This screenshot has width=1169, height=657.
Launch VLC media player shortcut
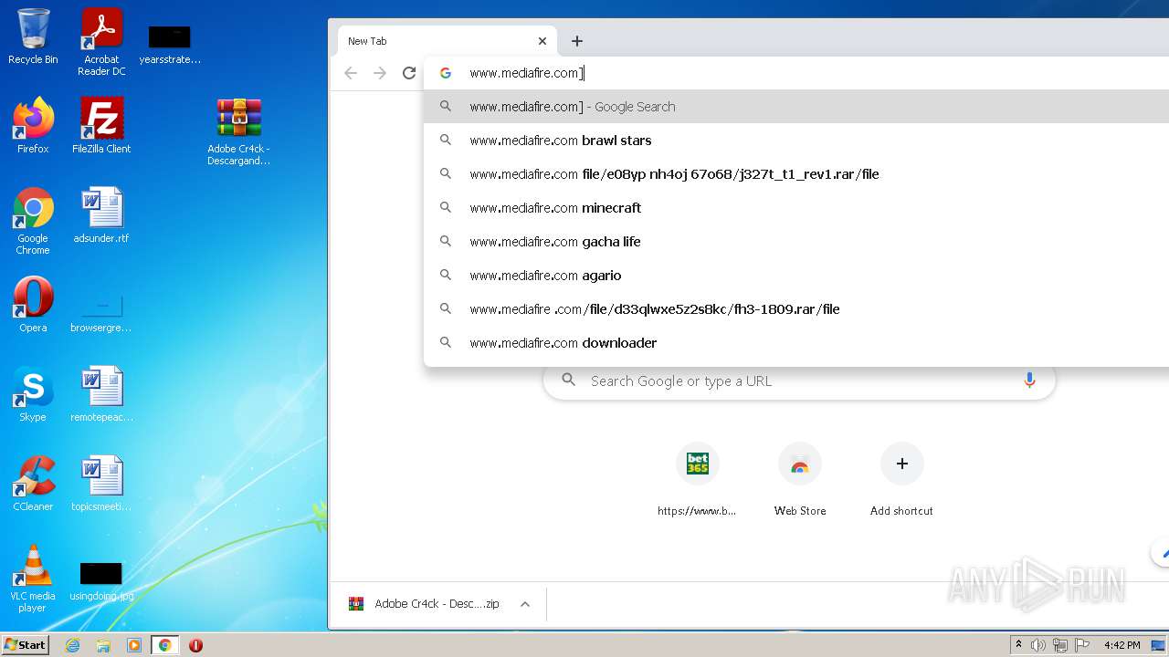(33, 579)
